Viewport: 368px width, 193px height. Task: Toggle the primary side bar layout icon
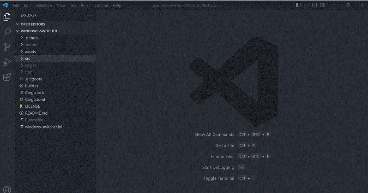[x=298, y=5]
